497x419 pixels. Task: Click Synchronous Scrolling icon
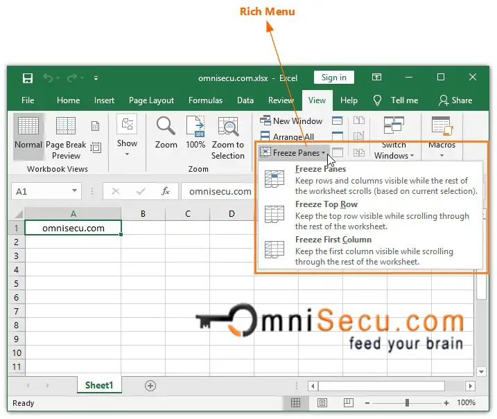point(359,136)
